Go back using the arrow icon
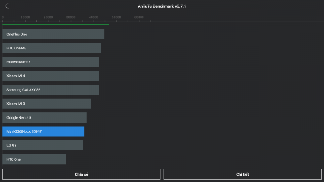The height and width of the screenshot is (182, 324). point(7,6)
